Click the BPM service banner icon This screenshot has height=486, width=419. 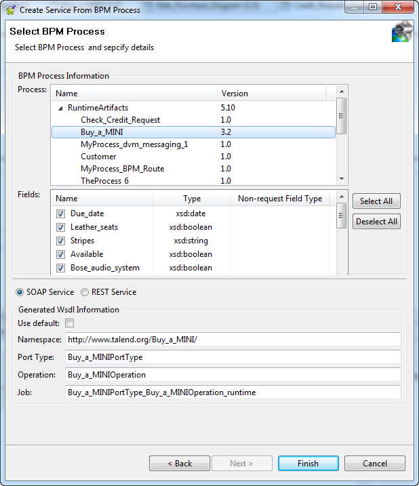click(x=402, y=32)
